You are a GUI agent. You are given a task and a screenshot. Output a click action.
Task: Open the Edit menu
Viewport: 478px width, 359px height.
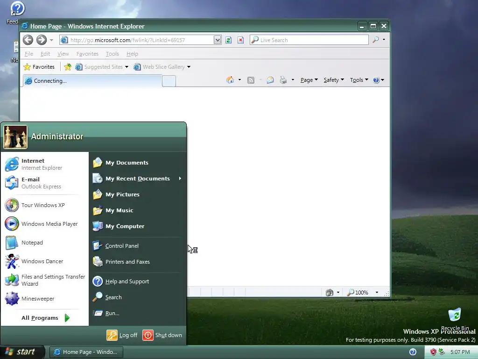[45, 54]
